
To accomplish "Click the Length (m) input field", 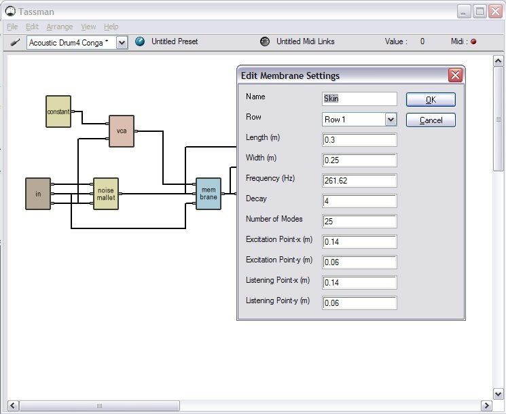I will tap(359, 140).
